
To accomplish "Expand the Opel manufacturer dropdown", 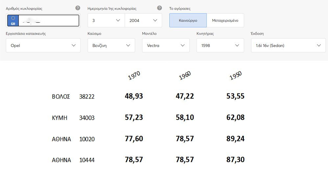I will pos(43,45).
